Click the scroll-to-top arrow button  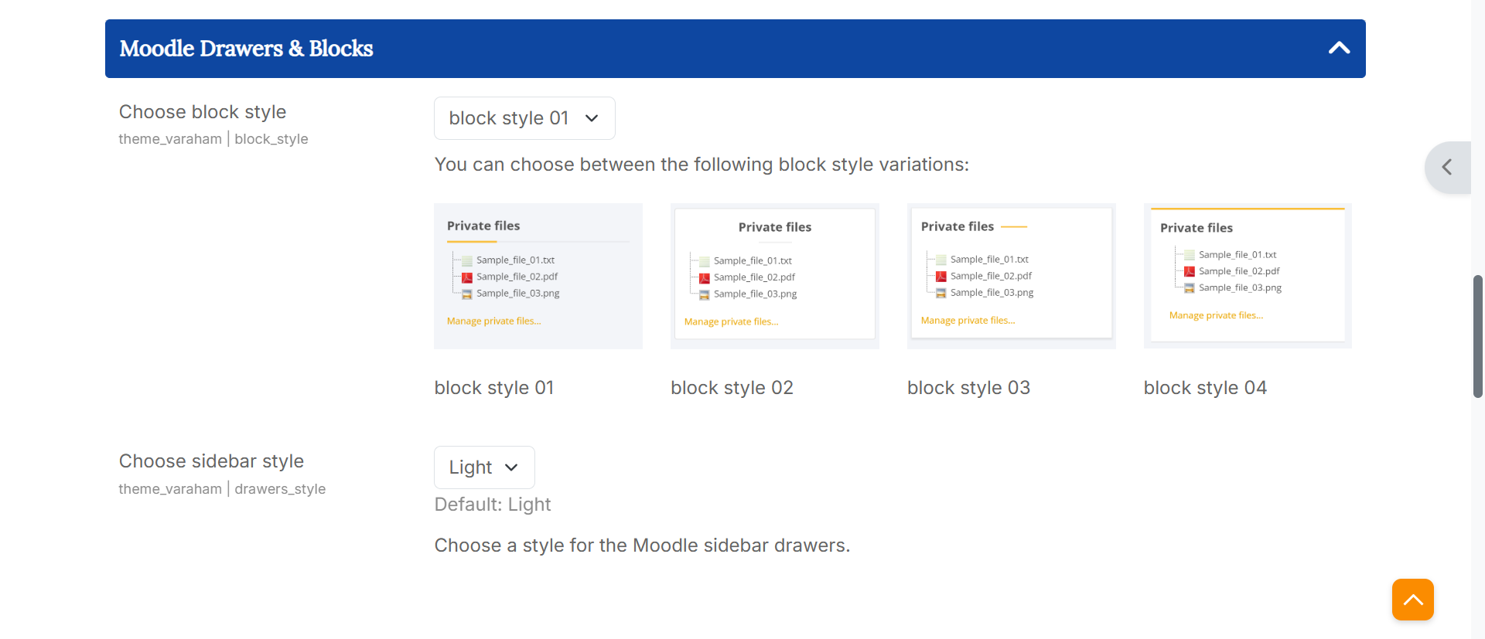1412,600
